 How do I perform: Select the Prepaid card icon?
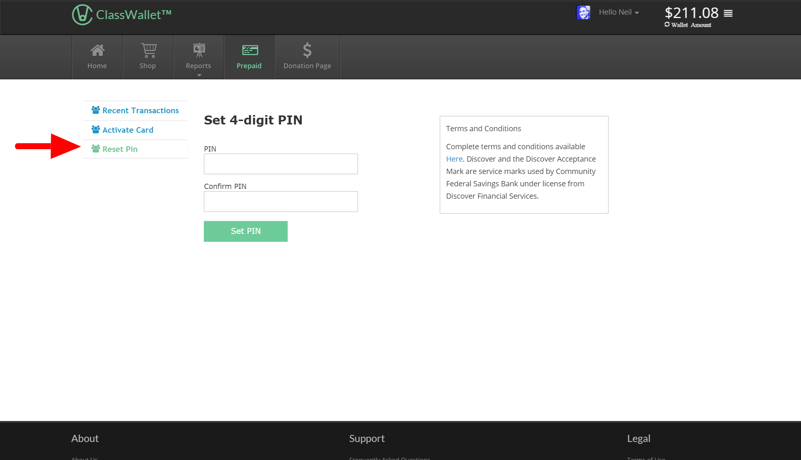point(250,50)
